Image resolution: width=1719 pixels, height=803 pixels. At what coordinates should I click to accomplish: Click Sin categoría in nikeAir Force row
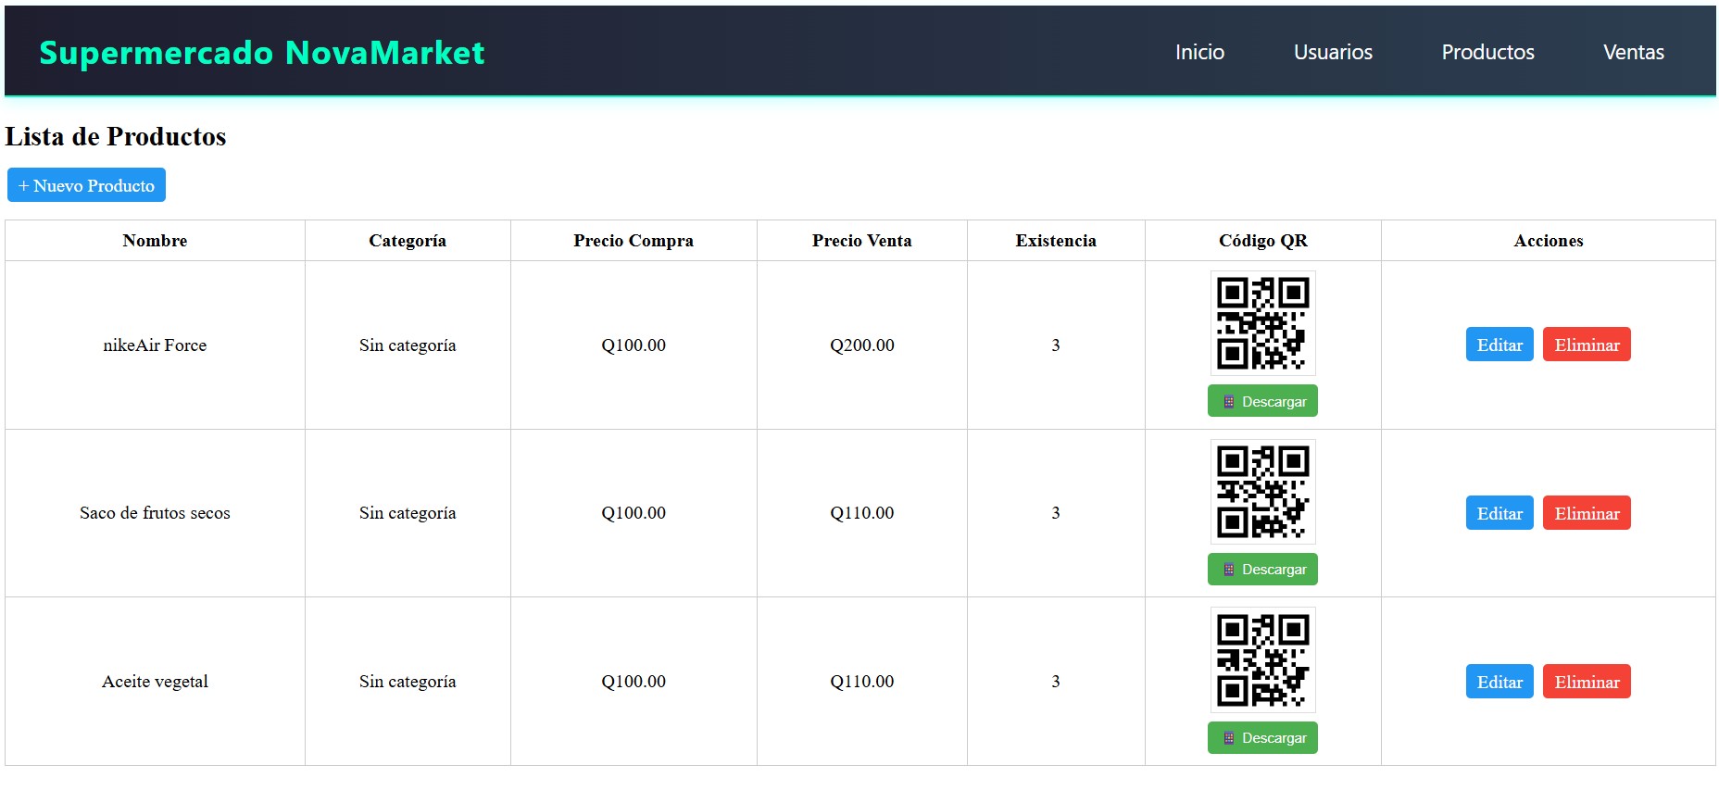[x=408, y=345]
